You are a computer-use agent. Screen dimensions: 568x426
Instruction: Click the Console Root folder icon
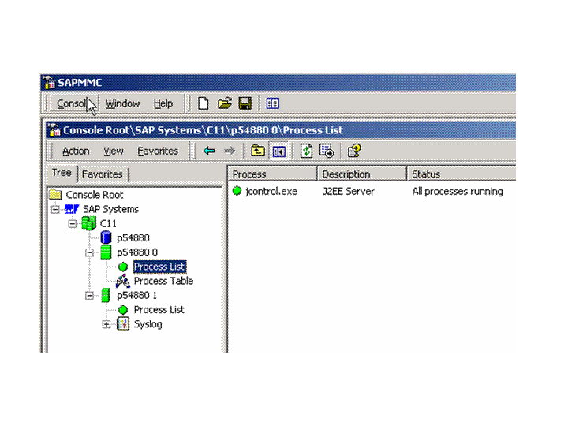point(55,195)
